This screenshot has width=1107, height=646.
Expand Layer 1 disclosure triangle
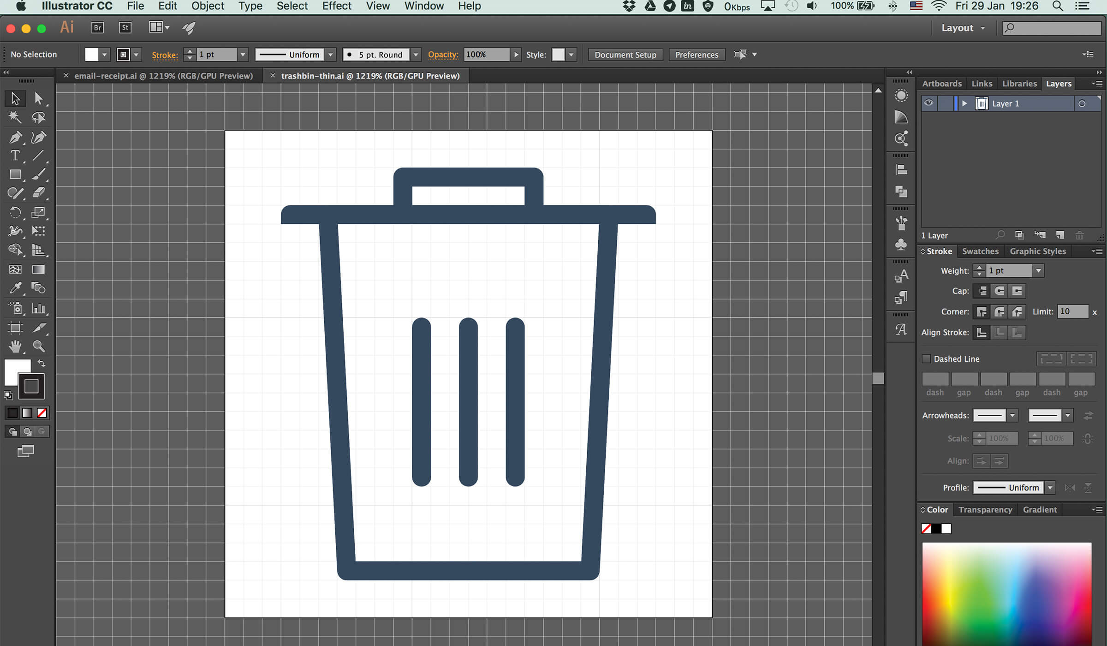964,103
